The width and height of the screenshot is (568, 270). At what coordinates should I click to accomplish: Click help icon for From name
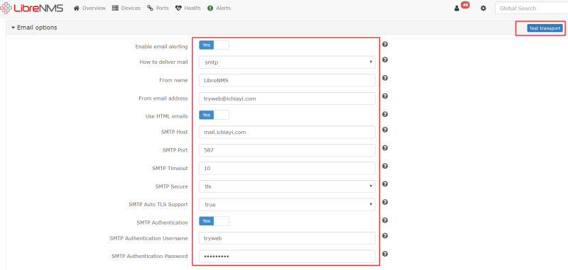385,78
